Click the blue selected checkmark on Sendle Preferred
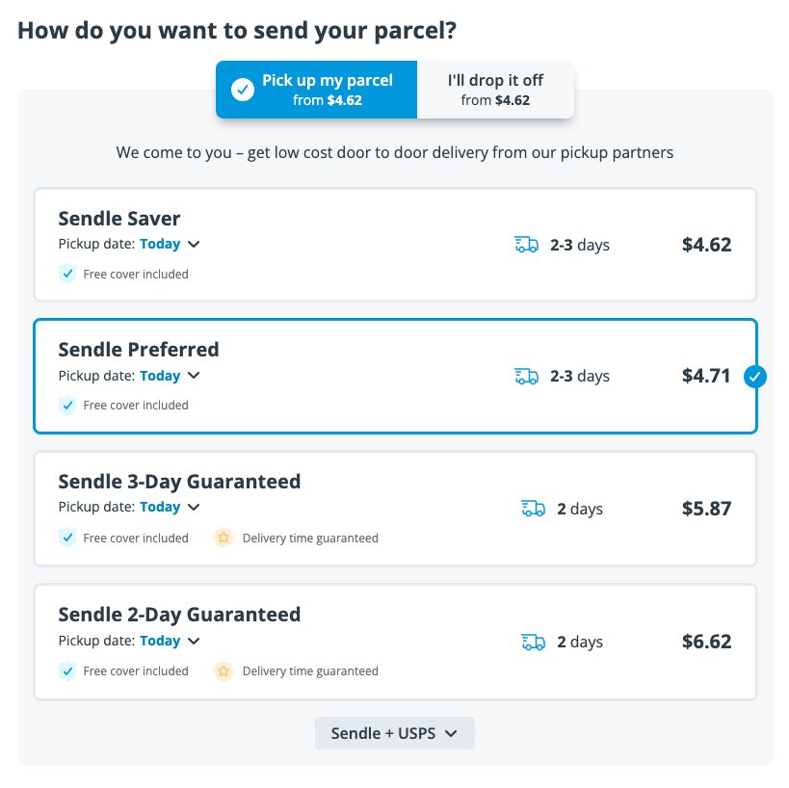The image size is (789, 788). coord(754,377)
